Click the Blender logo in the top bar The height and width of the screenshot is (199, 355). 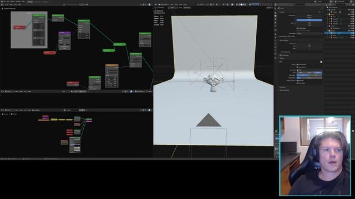pos(2,2)
